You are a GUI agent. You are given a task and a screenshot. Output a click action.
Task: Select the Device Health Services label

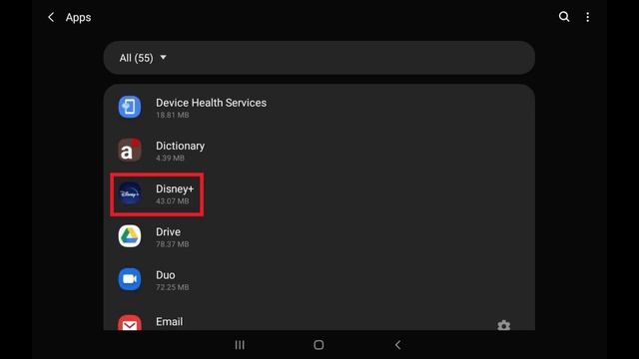click(x=211, y=103)
